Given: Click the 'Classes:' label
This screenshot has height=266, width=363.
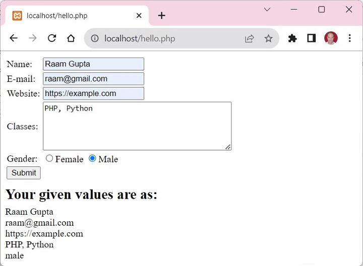Looking at the screenshot, I should pyautogui.click(x=23, y=126).
